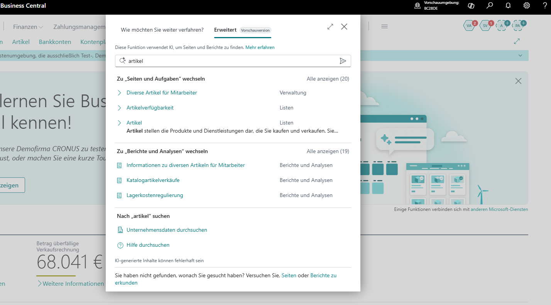Open the Copilot icon in top bar

(x=471, y=6)
